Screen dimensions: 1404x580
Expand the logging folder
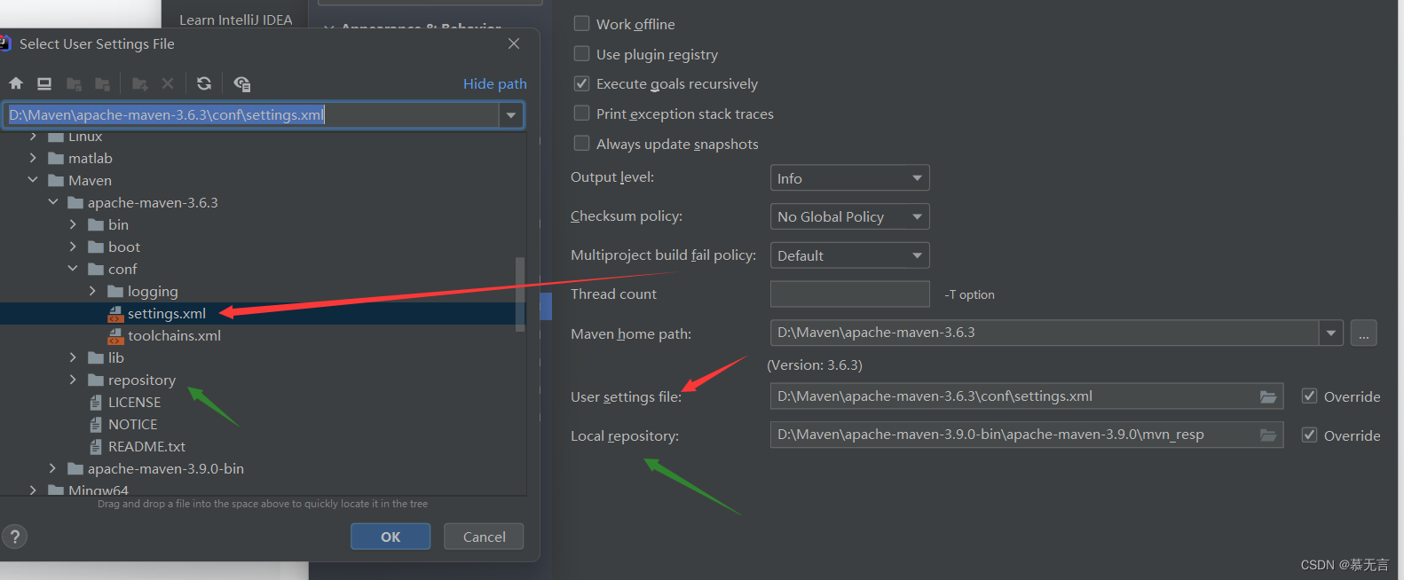coord(92,291)
